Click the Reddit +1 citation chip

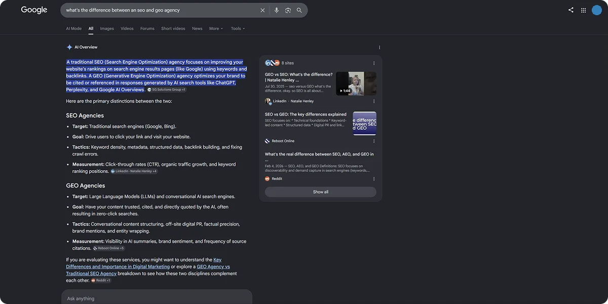[101, 280]
